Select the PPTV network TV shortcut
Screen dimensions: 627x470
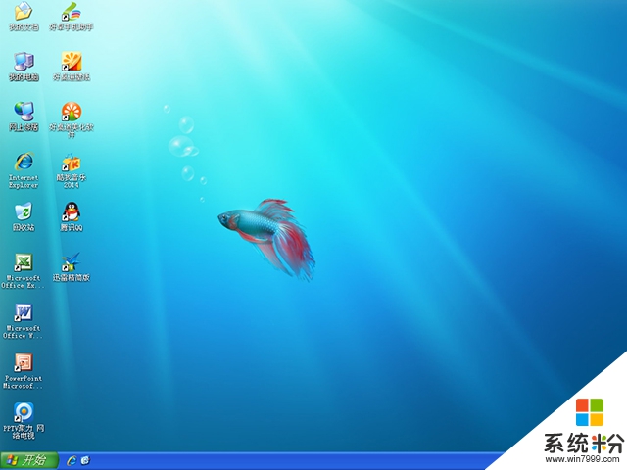(x=24, y=412)
